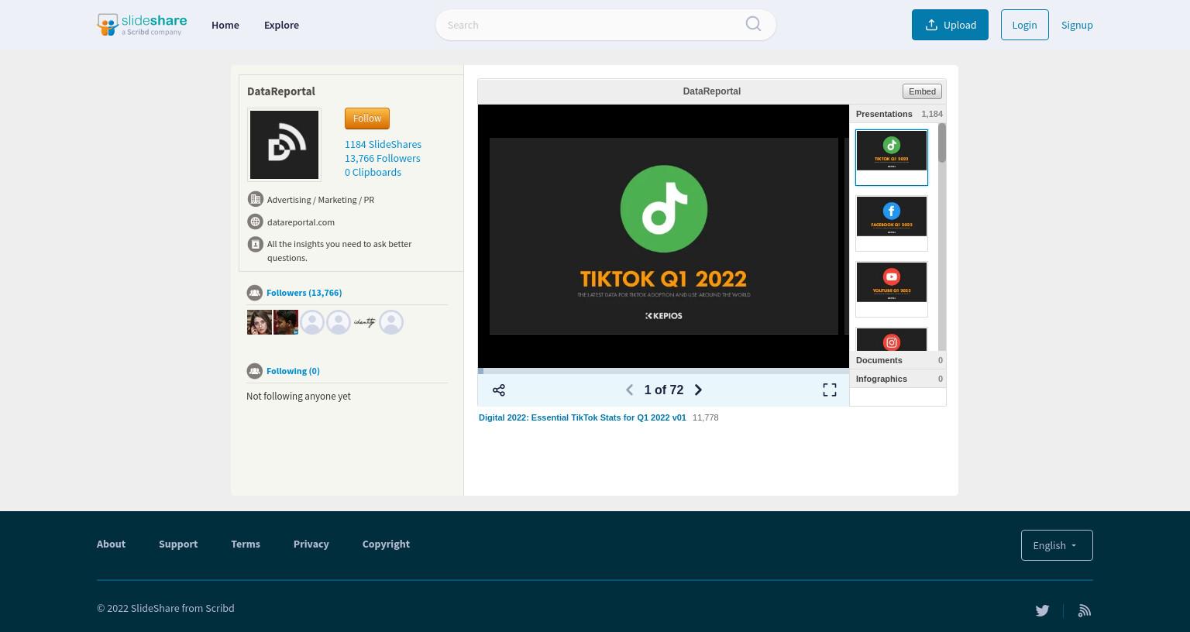Open the Privacy footer link

pyautogui.click(x=311, y=544)
